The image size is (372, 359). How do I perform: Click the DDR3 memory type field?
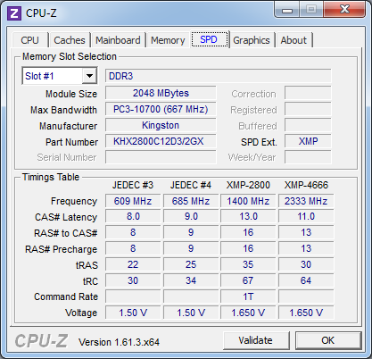pos(219,76)
